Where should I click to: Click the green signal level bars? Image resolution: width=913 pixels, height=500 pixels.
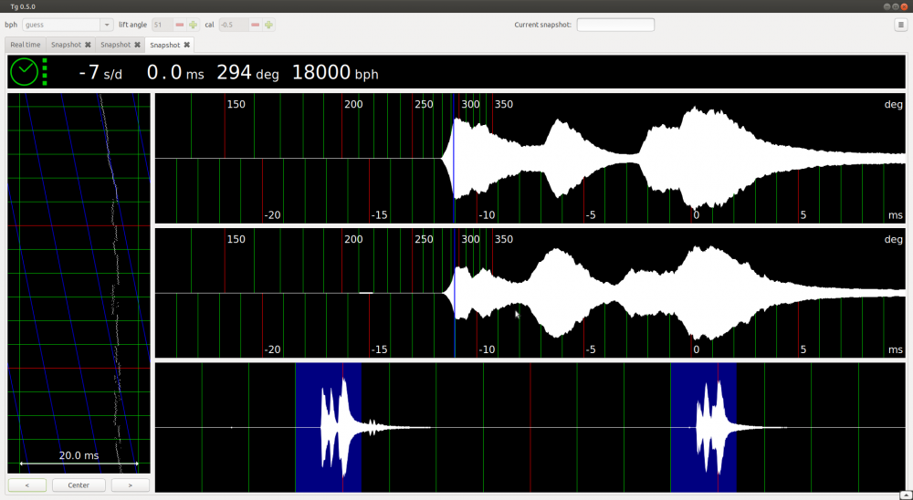(x=45, y=71)
